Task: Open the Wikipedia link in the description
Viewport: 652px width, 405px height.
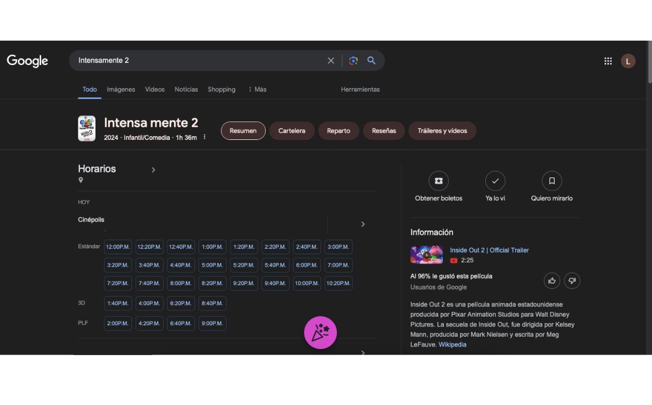Action: point(452,345)
